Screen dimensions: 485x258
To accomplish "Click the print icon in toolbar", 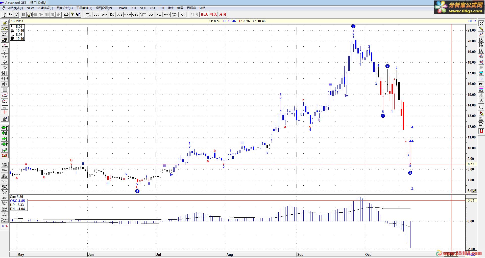I will coord(66,15).
